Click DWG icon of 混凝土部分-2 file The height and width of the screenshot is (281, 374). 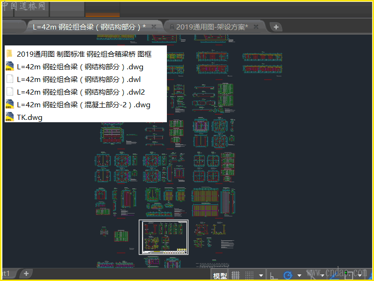tap(9, 104)
